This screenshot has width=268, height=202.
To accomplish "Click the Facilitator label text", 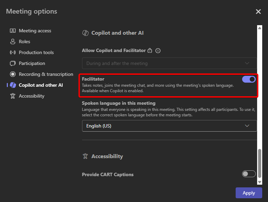I will [x=93, y=79].
